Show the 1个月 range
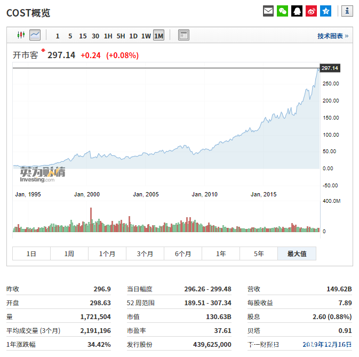This screenshot has height=357, width=359. (107, 253)
